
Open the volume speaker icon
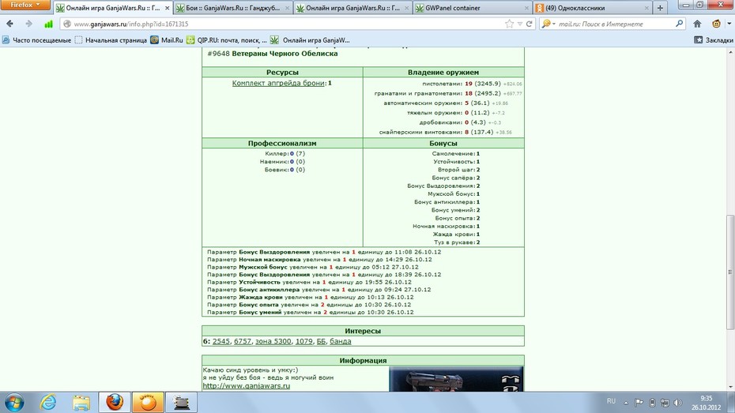pos(678,402)
